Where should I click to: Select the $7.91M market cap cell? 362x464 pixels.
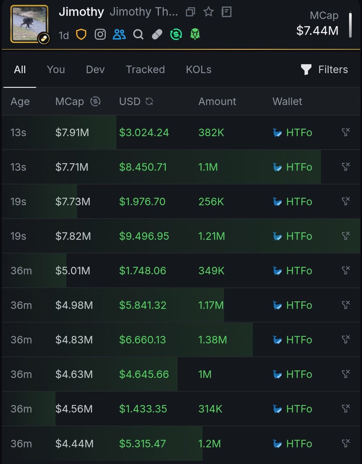[x=72, y=133]
